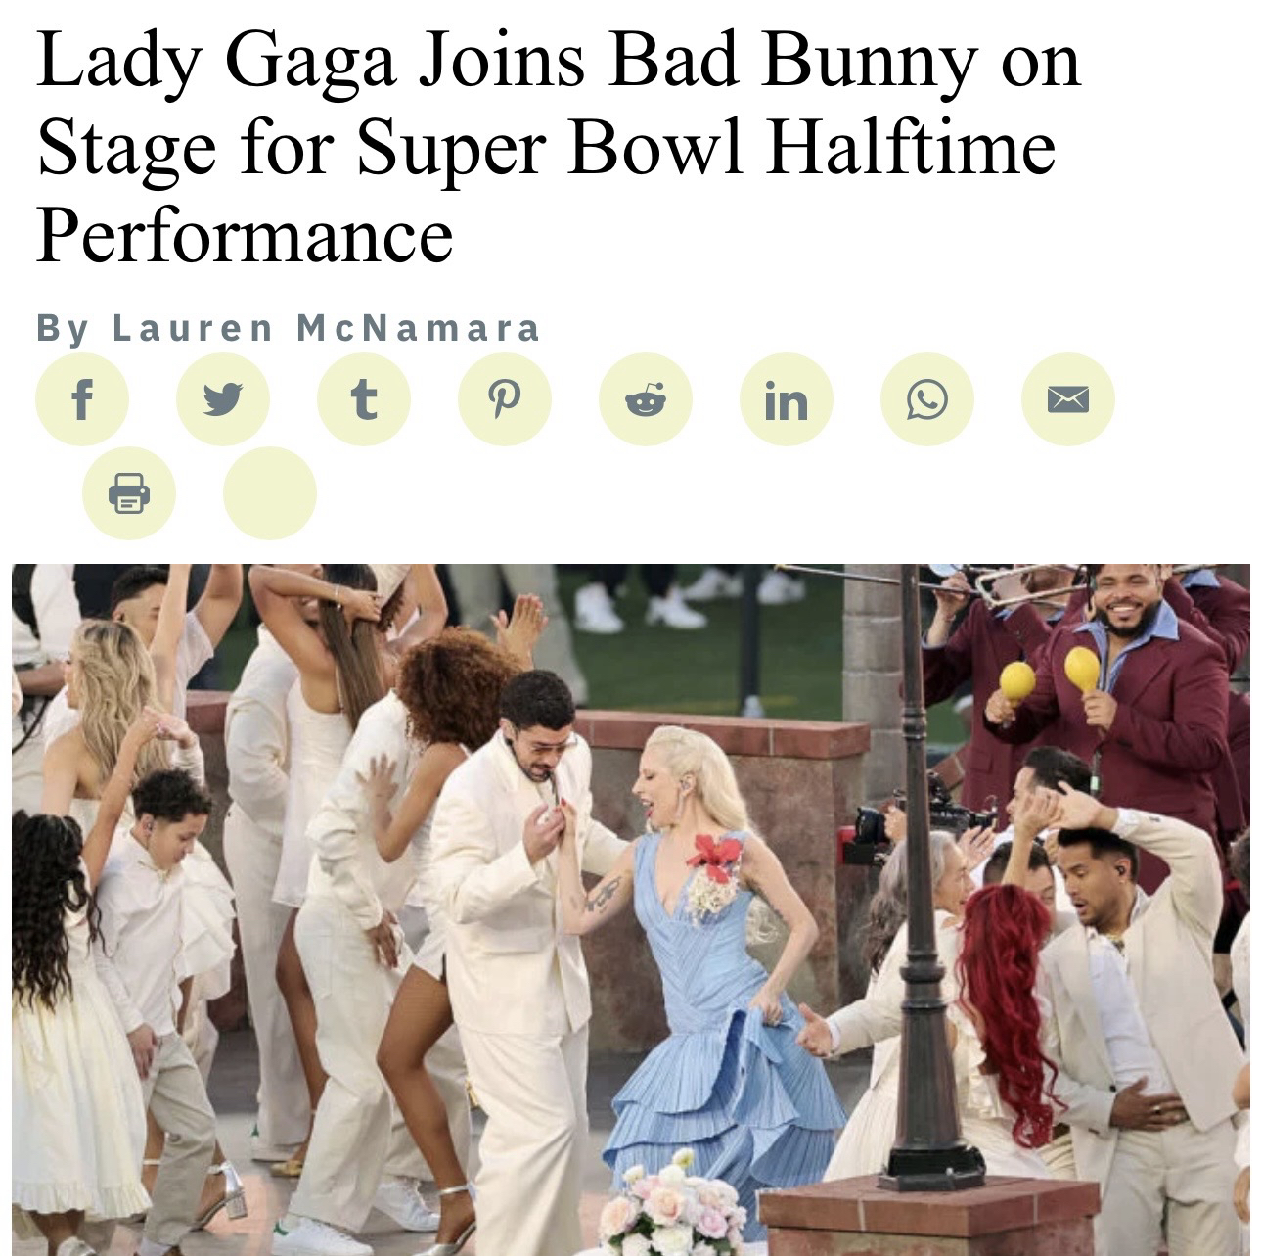This screenshot has width=1262, height=1256.
Task: Share the article on Reddit
Action: click(x=646, y=399)
